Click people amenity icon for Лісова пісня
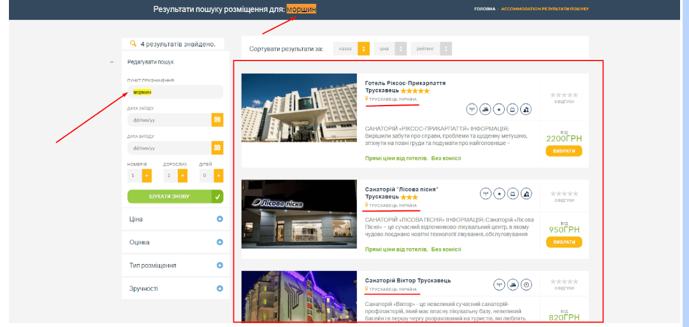This screenshot has height=327, width=689. (x=526, y=193)
